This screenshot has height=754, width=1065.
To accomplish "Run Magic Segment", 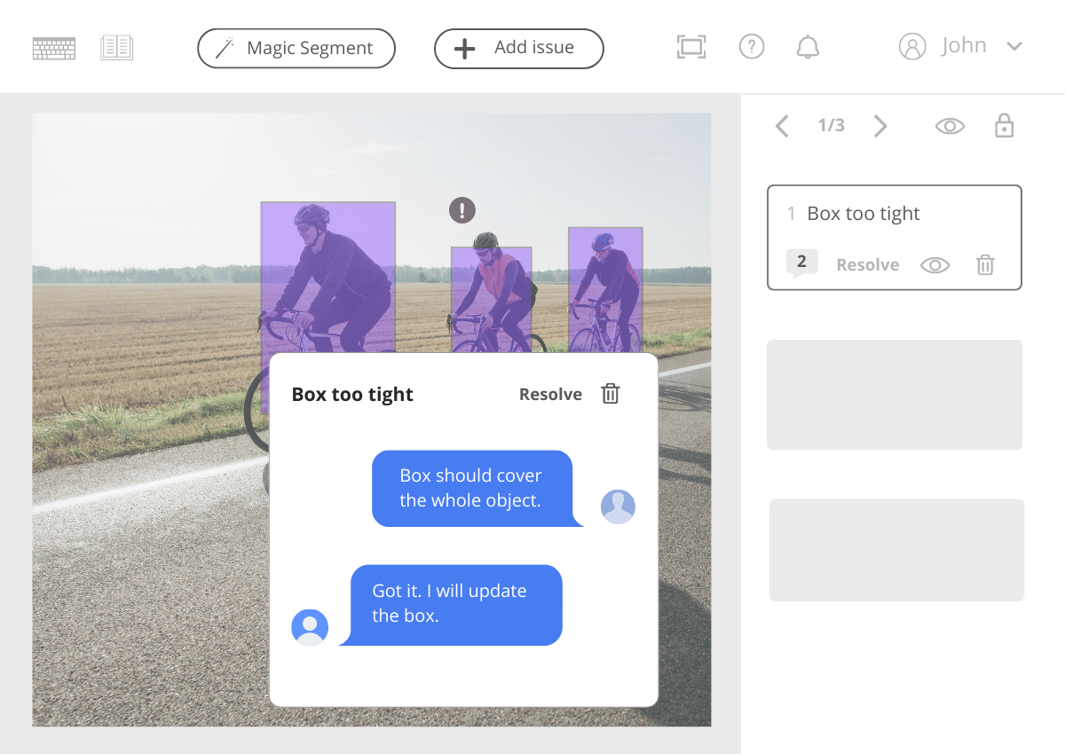I will coord(296,48).
